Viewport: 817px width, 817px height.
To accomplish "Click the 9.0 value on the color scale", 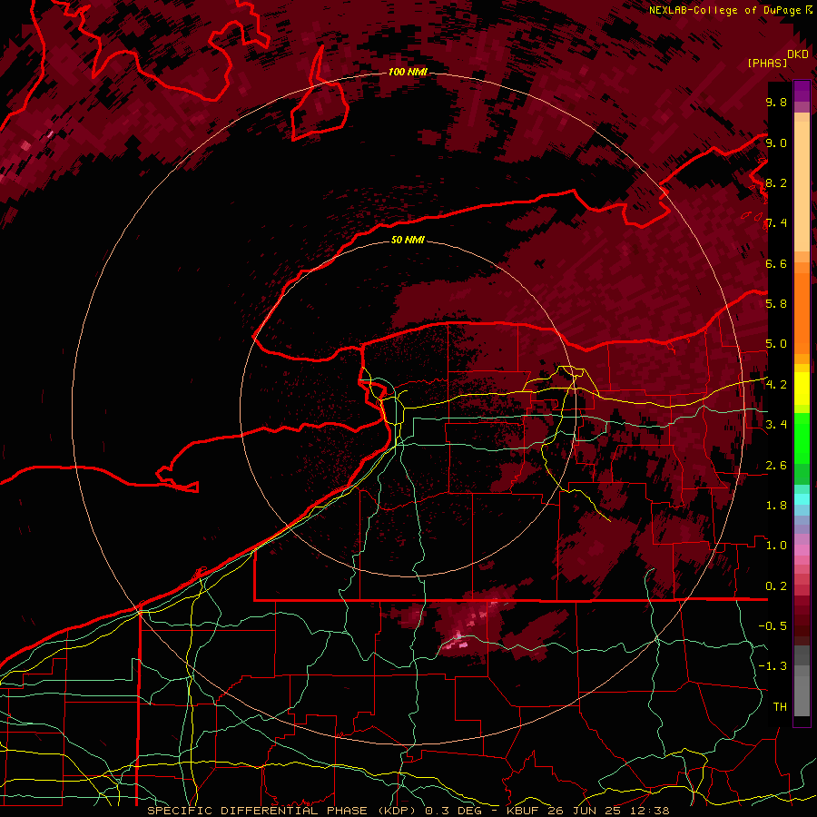I will (776, 143).
